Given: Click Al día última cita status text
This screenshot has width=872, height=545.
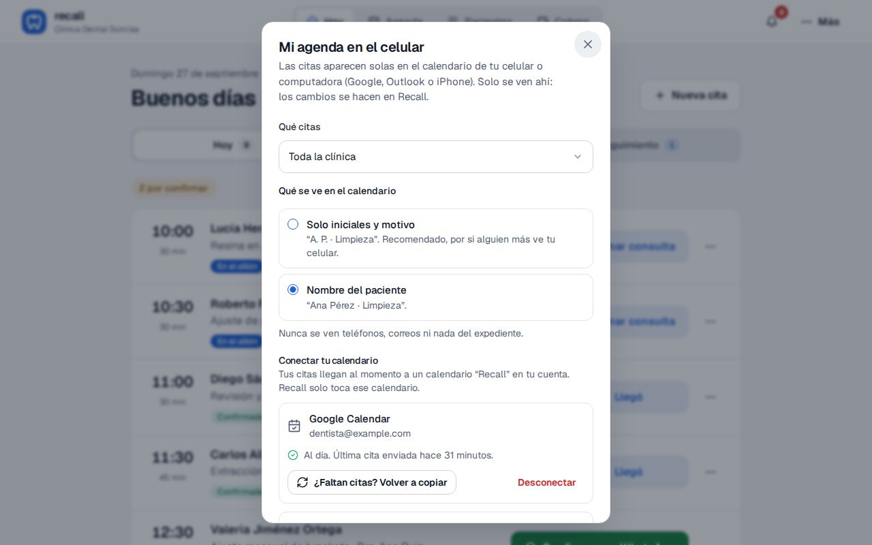Looking at the screenshot, I should point(399,455).
